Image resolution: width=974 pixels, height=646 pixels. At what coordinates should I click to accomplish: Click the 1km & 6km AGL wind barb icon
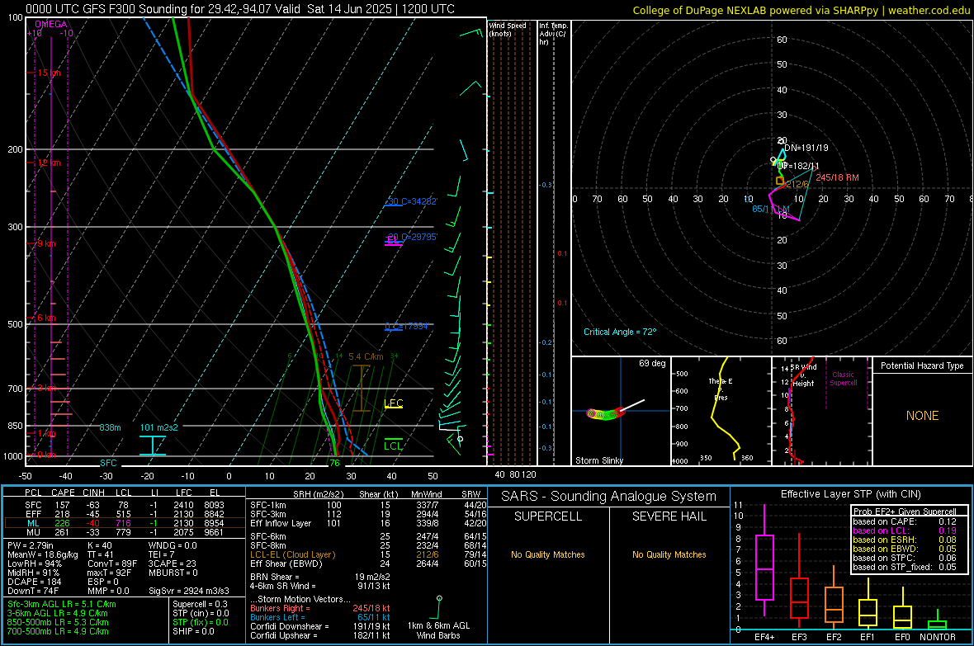point(439,607)
